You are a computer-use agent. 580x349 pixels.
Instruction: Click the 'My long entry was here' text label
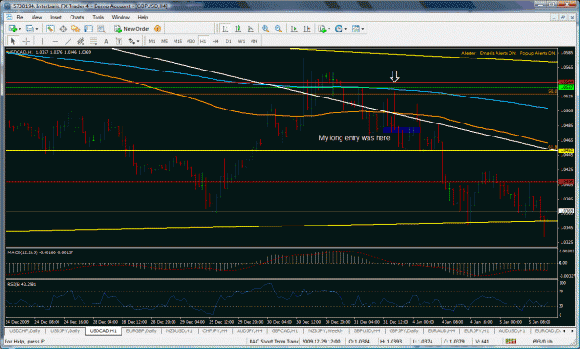coord(354,138)
